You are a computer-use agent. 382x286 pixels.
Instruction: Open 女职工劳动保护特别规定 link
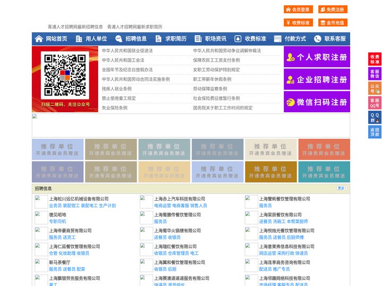pos(216,69)
